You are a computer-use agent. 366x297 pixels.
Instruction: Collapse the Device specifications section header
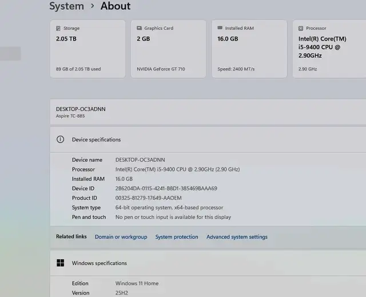tap(208, 140)
